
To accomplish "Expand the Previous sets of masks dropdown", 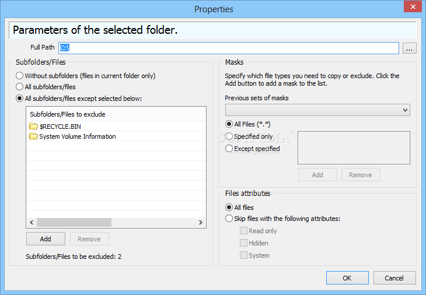I will pyautogui.click(x=317, y=110).
